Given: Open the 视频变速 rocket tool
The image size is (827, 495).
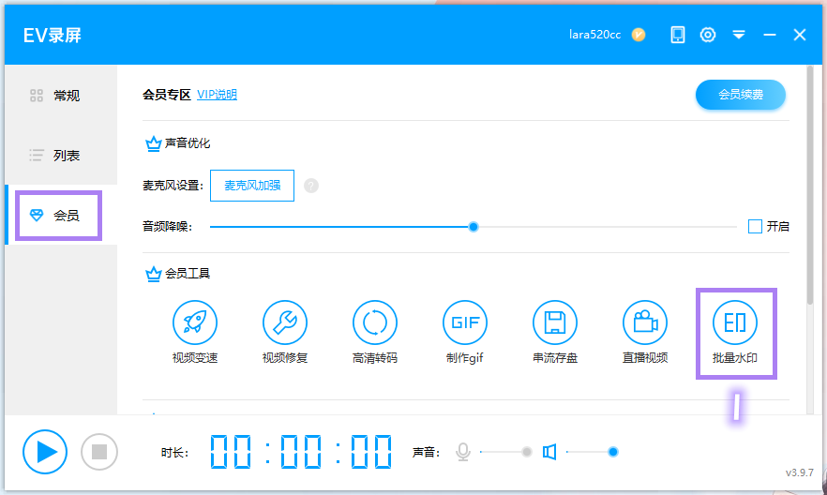Looking at the screenshot, I should click(195, 332).
